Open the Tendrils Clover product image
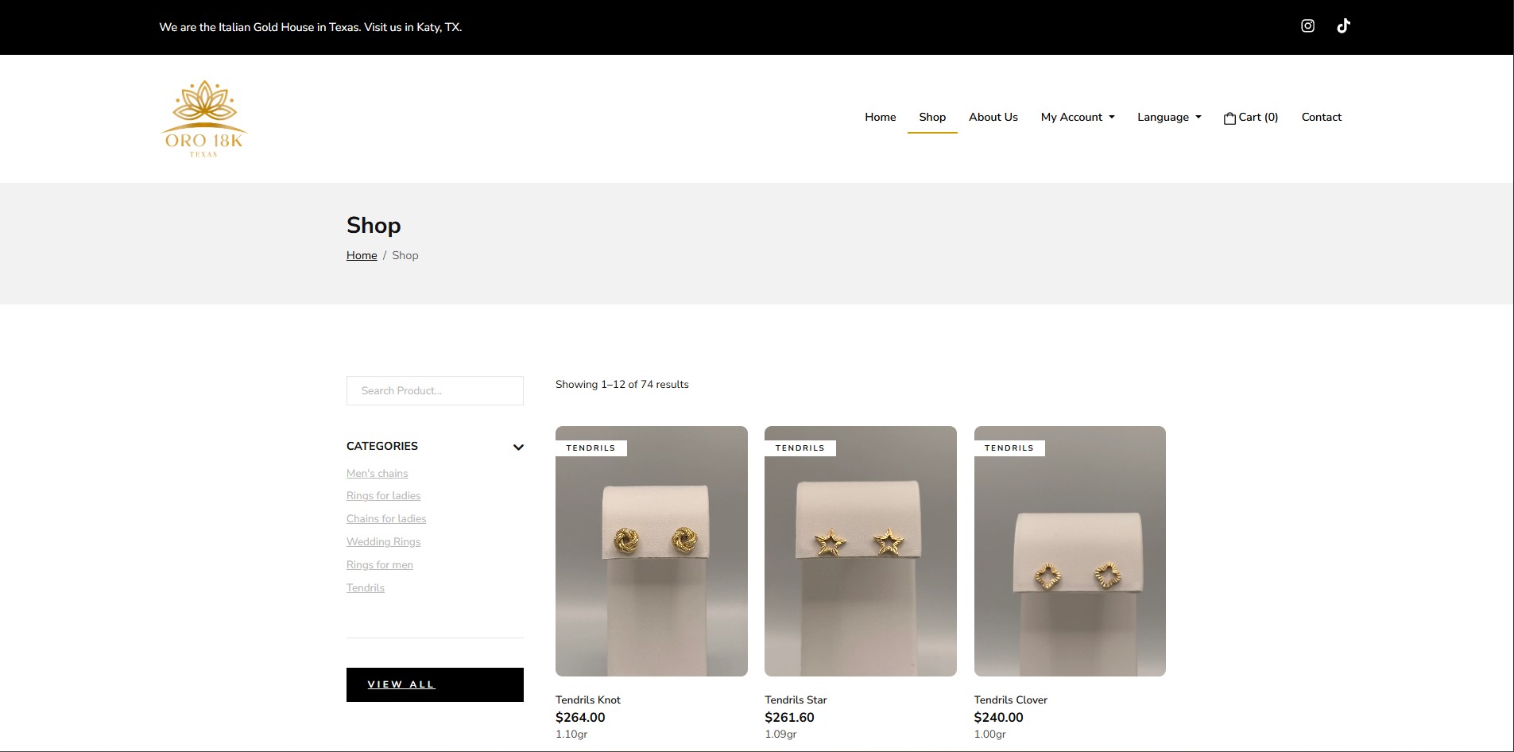 (1070, 551)
